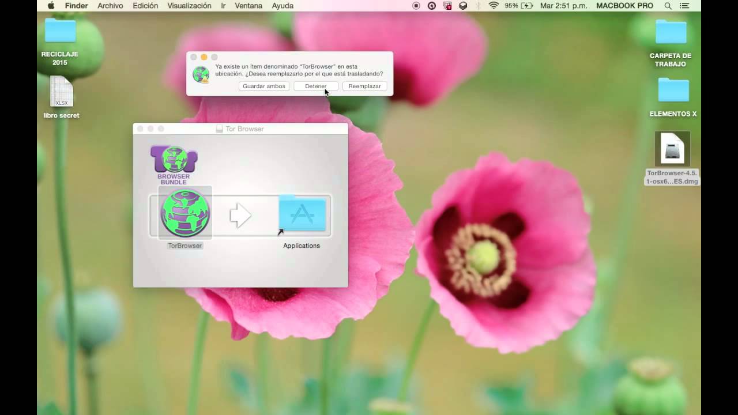Image resolution: width=738 pixels, height=415 pixels.
Task: Open Spotlight search magnifier in menu bar
Action: pyautogui.click(x=668, y=6)
